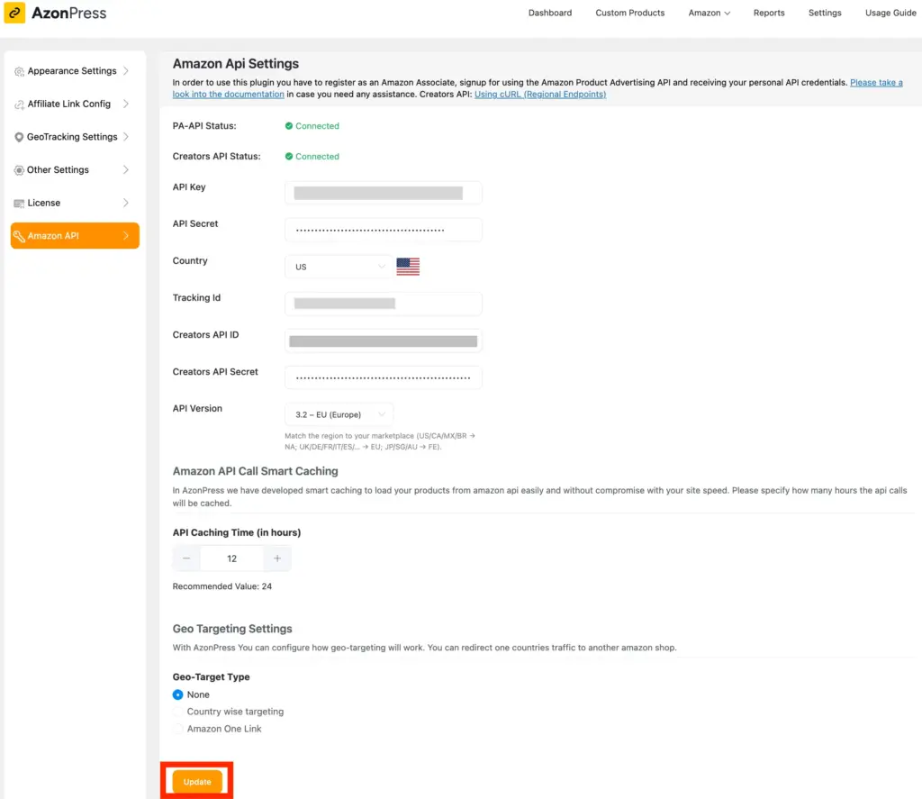Viewport: 922px width, 799px height.
Task: Open the Settings nav item
Action: coord(825,13)
